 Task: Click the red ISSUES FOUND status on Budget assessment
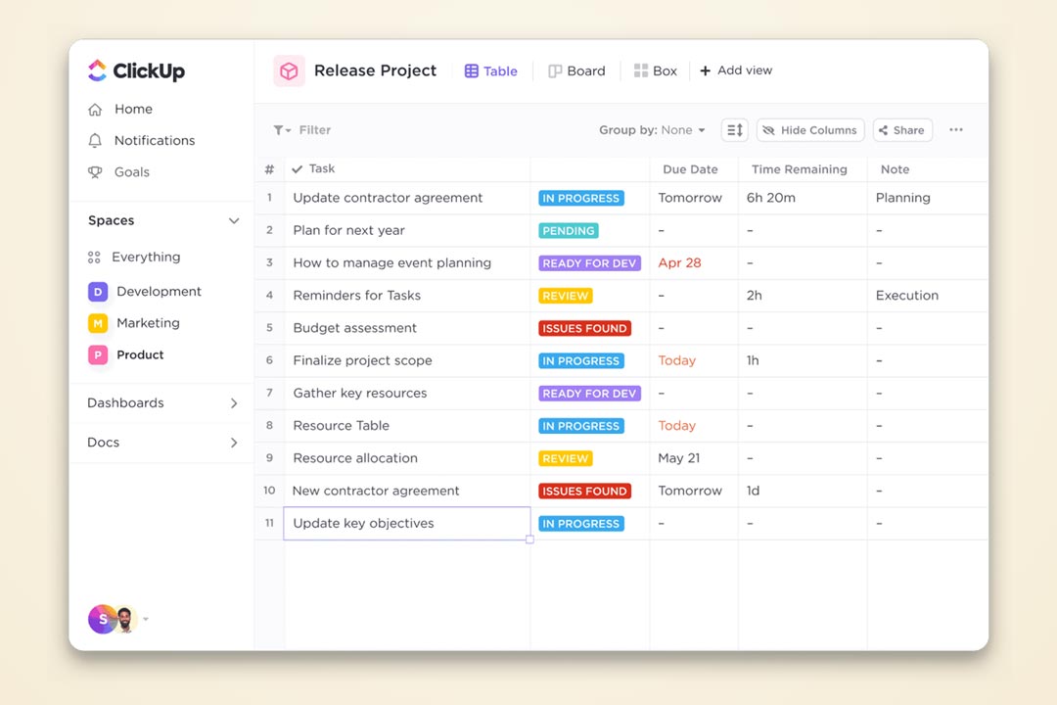pyautogui.click(x=584, y=328)
